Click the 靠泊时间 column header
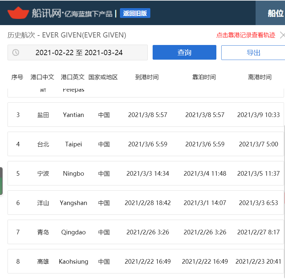 [204, 77]
